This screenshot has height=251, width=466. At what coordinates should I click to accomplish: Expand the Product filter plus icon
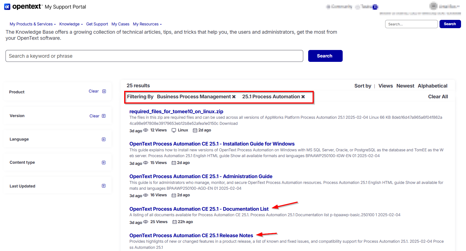104,91
